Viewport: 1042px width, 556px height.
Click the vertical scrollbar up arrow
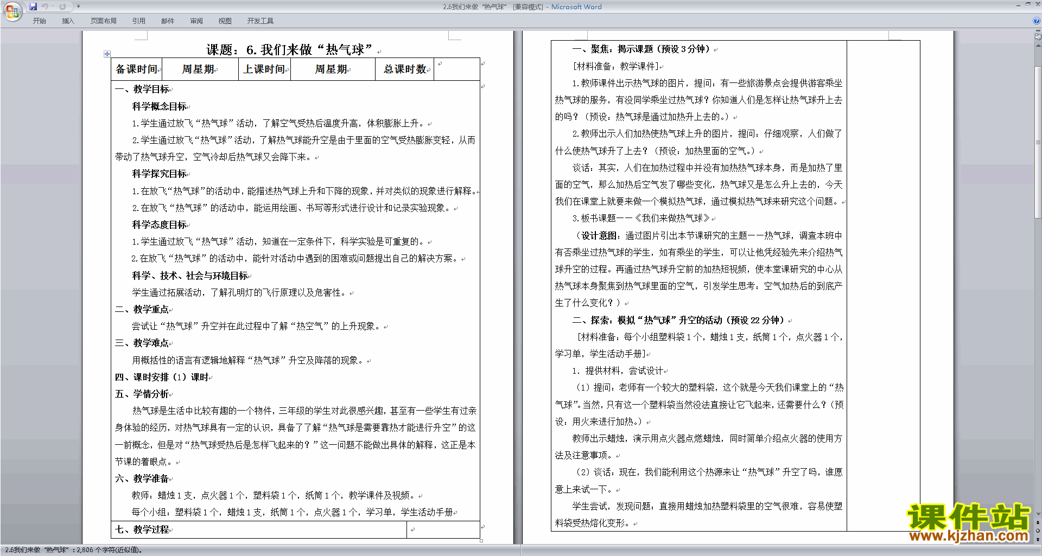pyautogui.click(x=1038, y=46)
